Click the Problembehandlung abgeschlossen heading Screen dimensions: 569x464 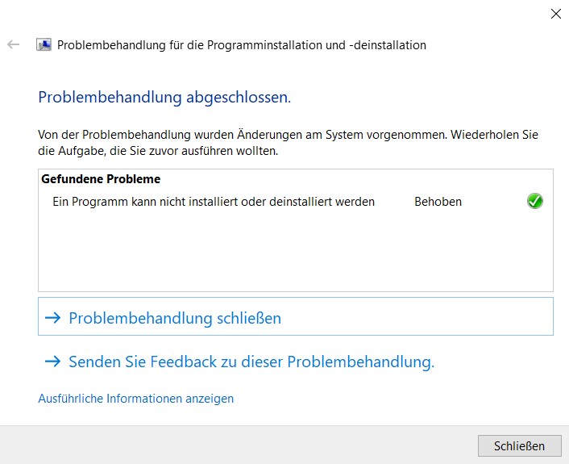pos(164,98)
